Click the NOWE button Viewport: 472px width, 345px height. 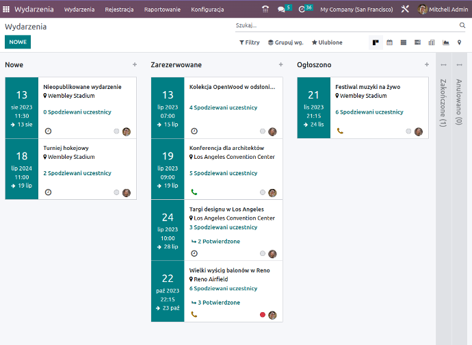[18, 42]
